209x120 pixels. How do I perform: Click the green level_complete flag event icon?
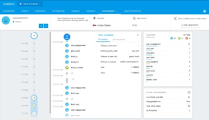pyautogui.click(x=67, y=67)
